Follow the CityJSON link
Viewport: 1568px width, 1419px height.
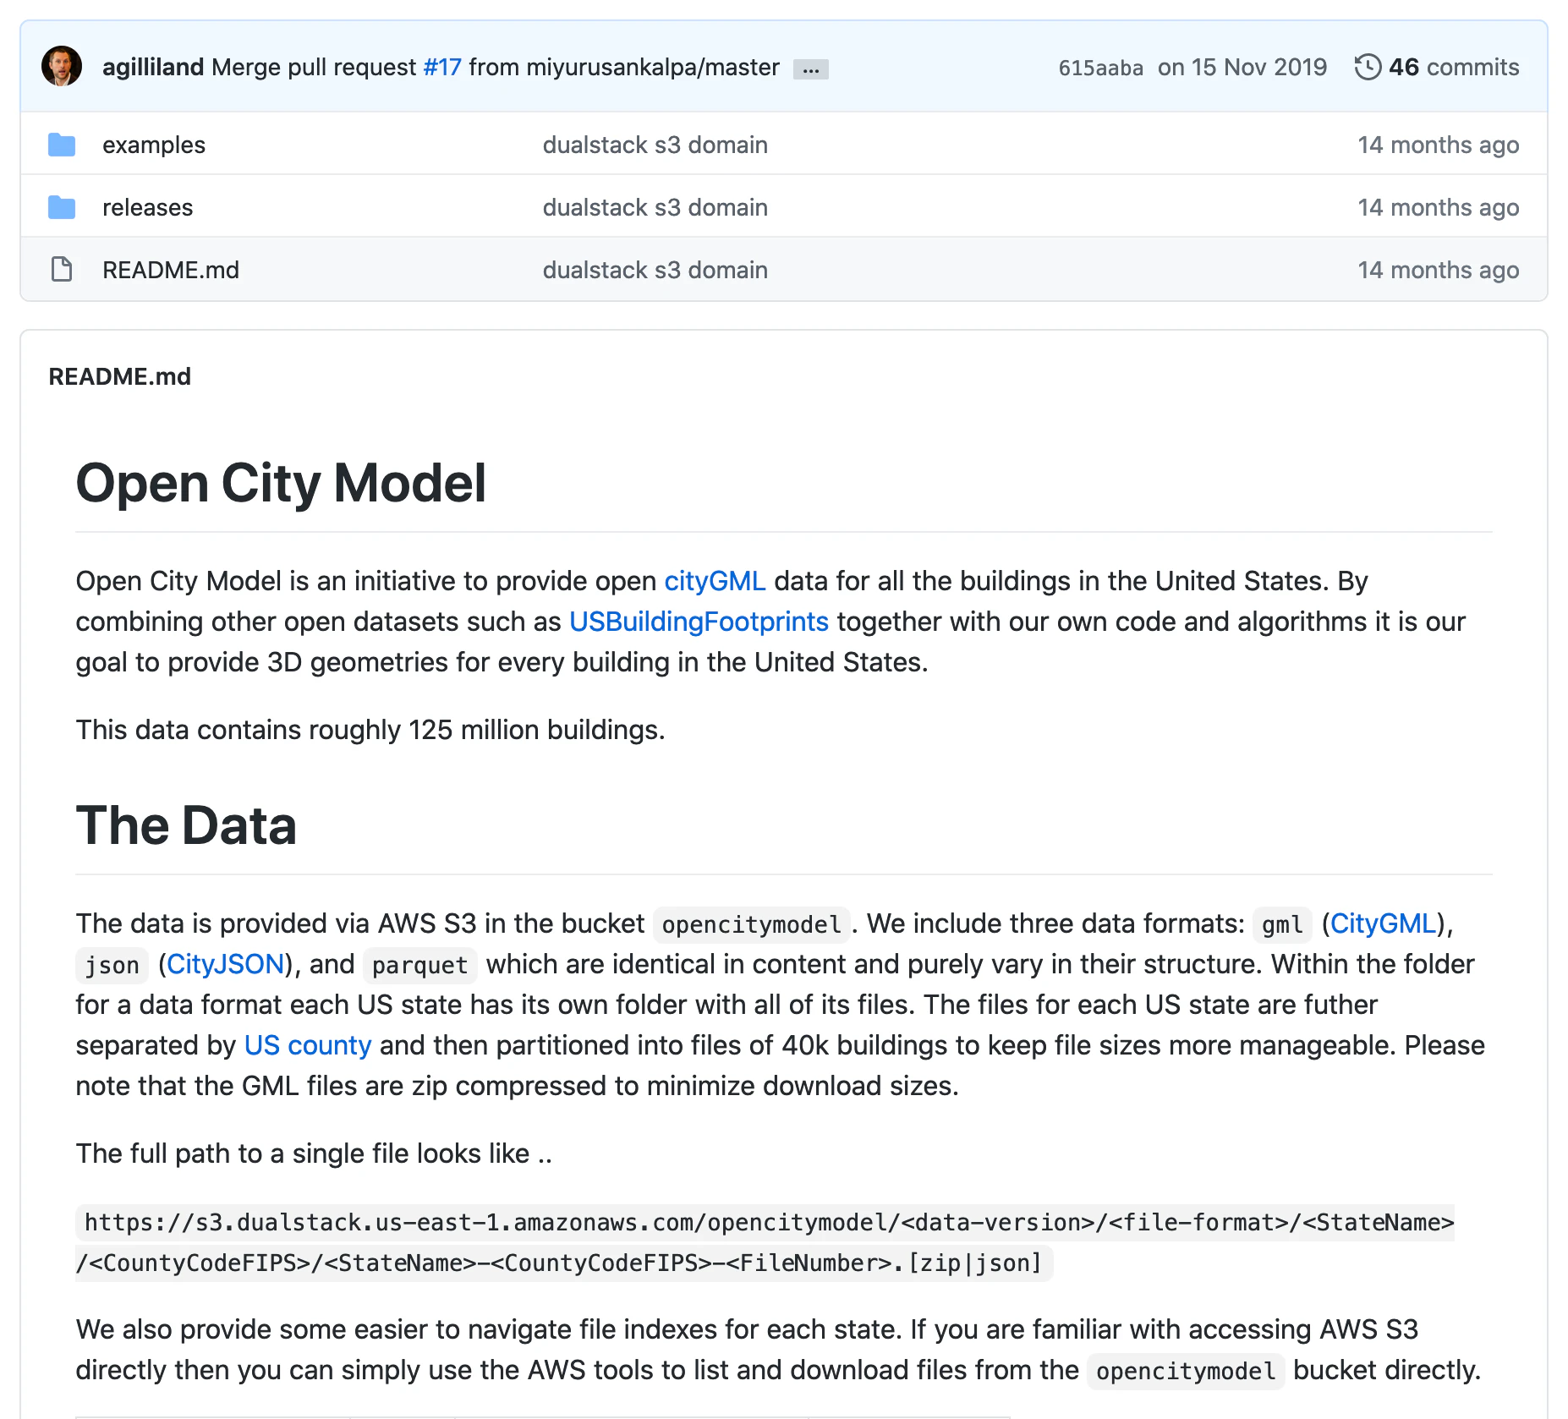225,964
